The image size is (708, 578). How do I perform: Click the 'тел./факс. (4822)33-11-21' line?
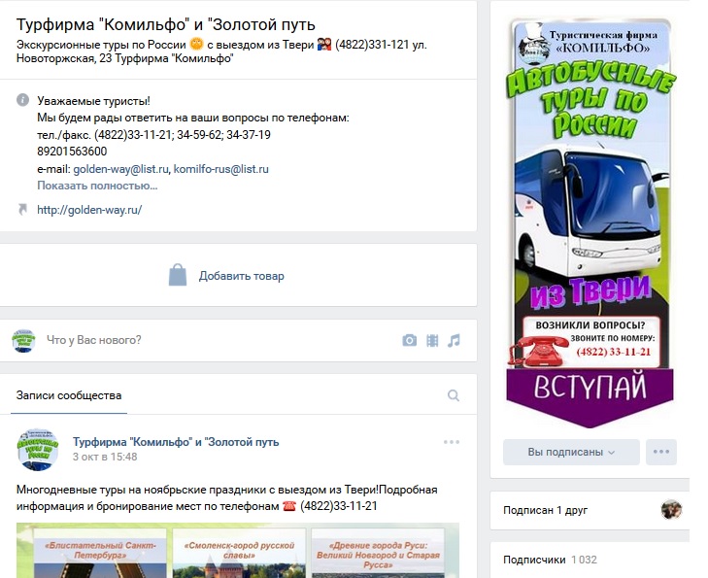pyautogui.click(x=154, y=135)
